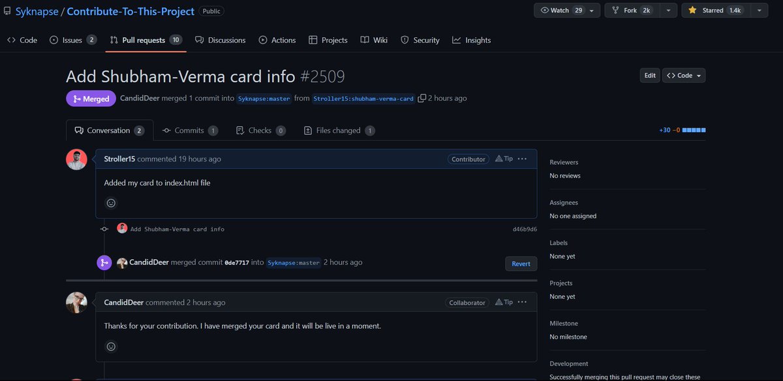Expand the Fork dropdown arrow

coord(668,10)
